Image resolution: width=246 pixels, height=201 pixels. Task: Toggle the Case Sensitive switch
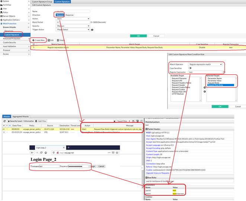coord(190,68)
